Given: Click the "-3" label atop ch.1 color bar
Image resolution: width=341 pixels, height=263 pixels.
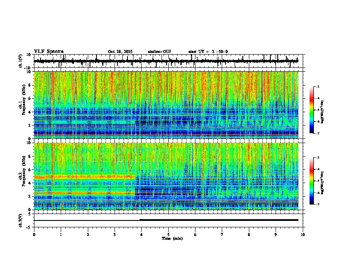Looking at the screenshot, I should pos(317,86).
